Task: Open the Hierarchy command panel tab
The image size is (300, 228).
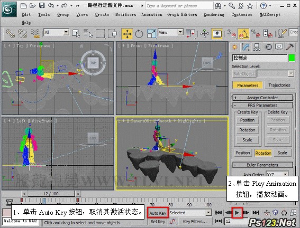Action: point(257,47)
